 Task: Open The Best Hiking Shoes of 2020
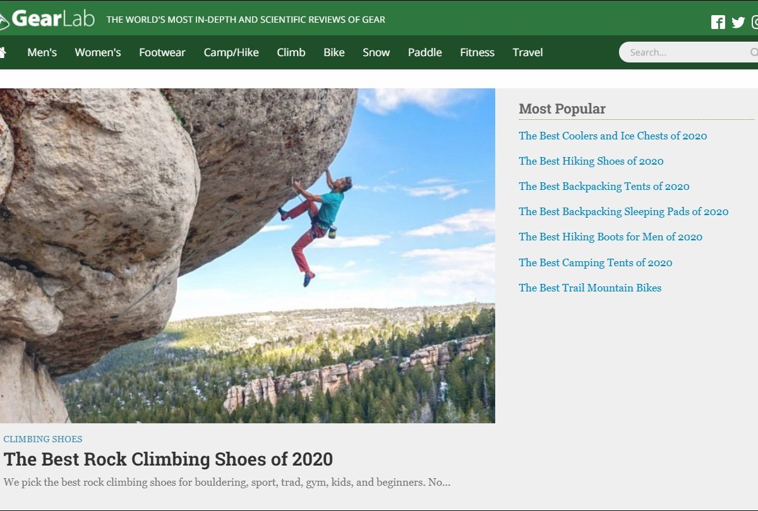pyautogui.click(x=591, y=161)
